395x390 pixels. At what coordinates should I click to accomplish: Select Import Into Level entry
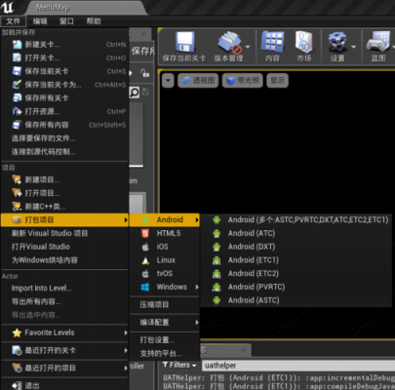[65, 289]
